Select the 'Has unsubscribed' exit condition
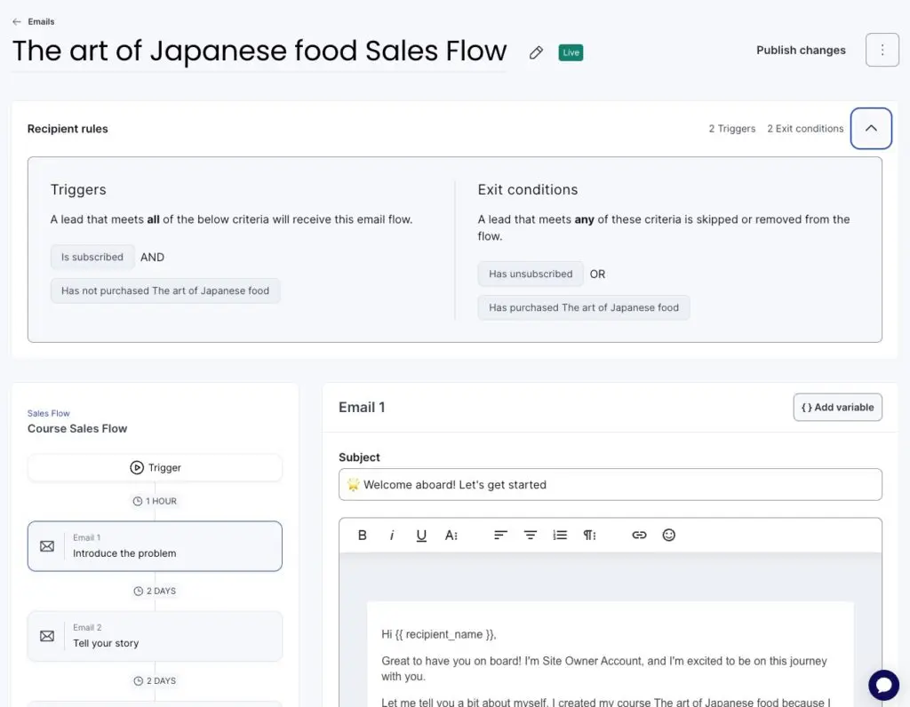Screen dimensions: 910x707 coord(531,274)
